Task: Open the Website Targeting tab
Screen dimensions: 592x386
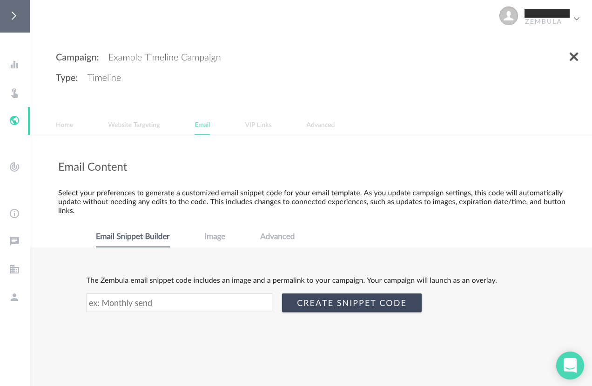Action: tap(134, 125)
